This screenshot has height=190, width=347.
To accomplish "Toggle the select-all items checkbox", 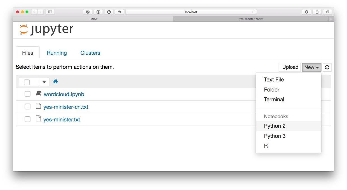I will coord(27,82).
